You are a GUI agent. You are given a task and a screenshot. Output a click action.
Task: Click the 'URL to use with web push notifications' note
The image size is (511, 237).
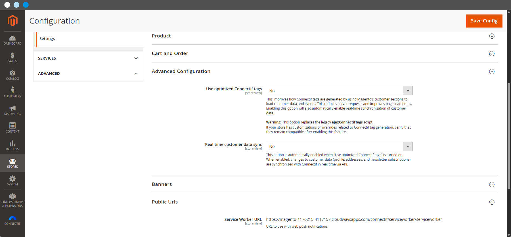tap(297, 226)
